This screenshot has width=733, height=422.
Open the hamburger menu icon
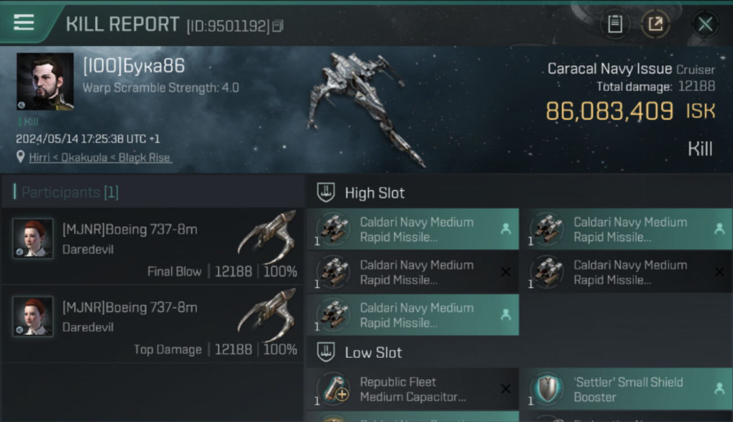[x=24, y=23]
